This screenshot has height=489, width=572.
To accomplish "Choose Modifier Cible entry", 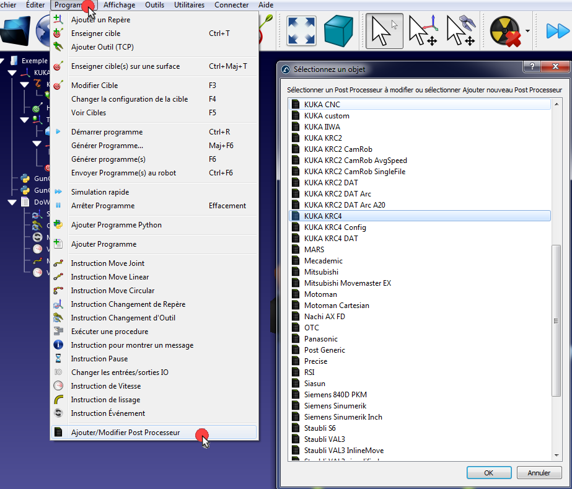I will pos(154,86).
